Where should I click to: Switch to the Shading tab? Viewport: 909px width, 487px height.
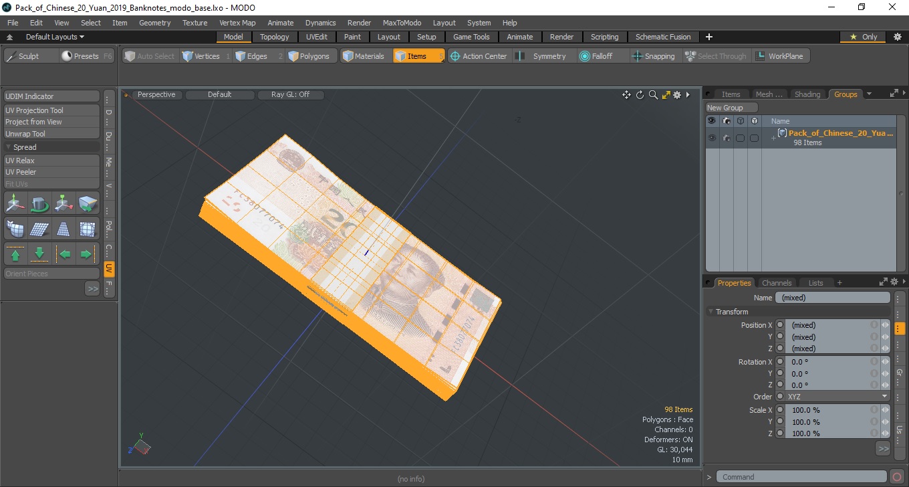[807, 94]
